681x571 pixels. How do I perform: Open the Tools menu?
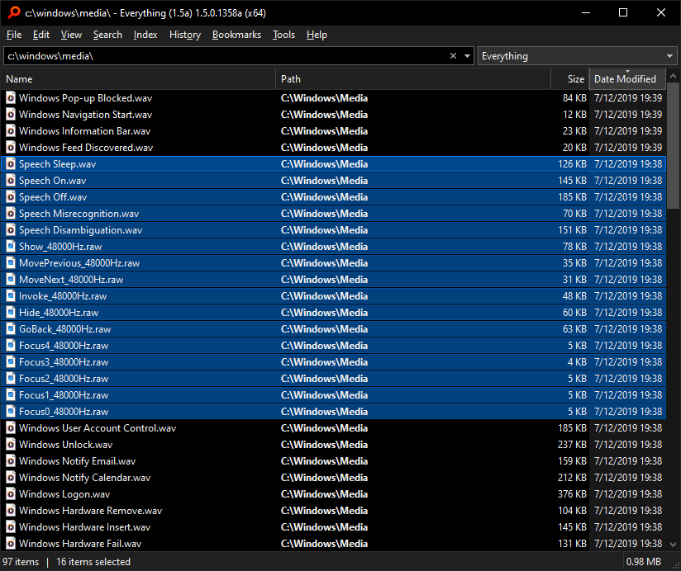coord(283,35)
